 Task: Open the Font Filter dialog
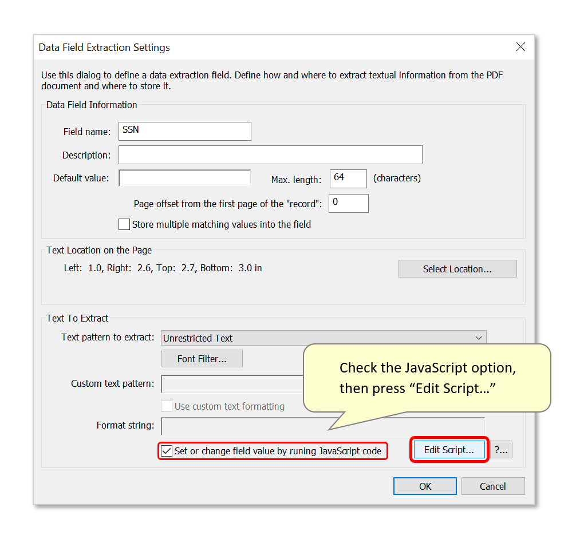point(202,358)
